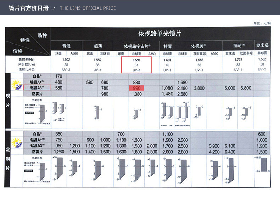Viewport: 280px width, 199px height.
Task: Select the 普通 column header
Action: (66, 46)
